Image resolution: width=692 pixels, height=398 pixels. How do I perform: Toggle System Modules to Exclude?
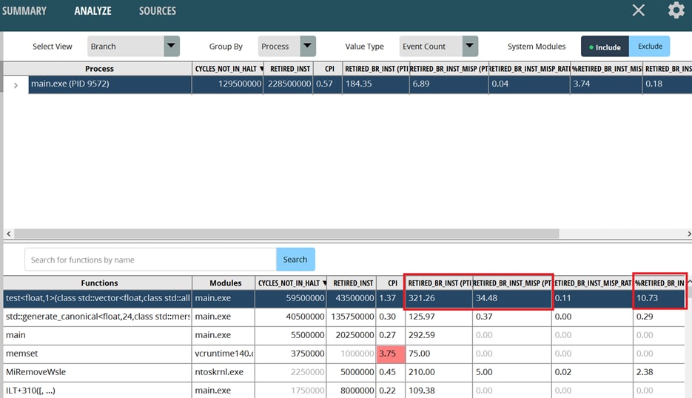click(x=650, y=46)
